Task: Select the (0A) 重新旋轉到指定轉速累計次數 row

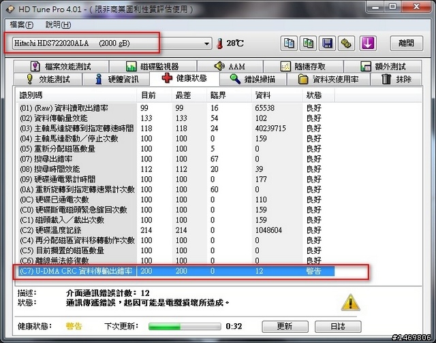Action: (176, 189)
